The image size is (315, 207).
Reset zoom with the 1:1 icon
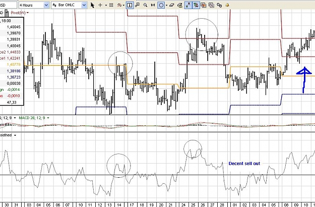pyautogui.click(x=153, y=5)
